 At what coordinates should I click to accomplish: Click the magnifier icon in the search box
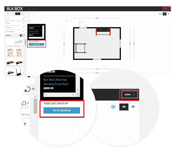coord(23,18)
